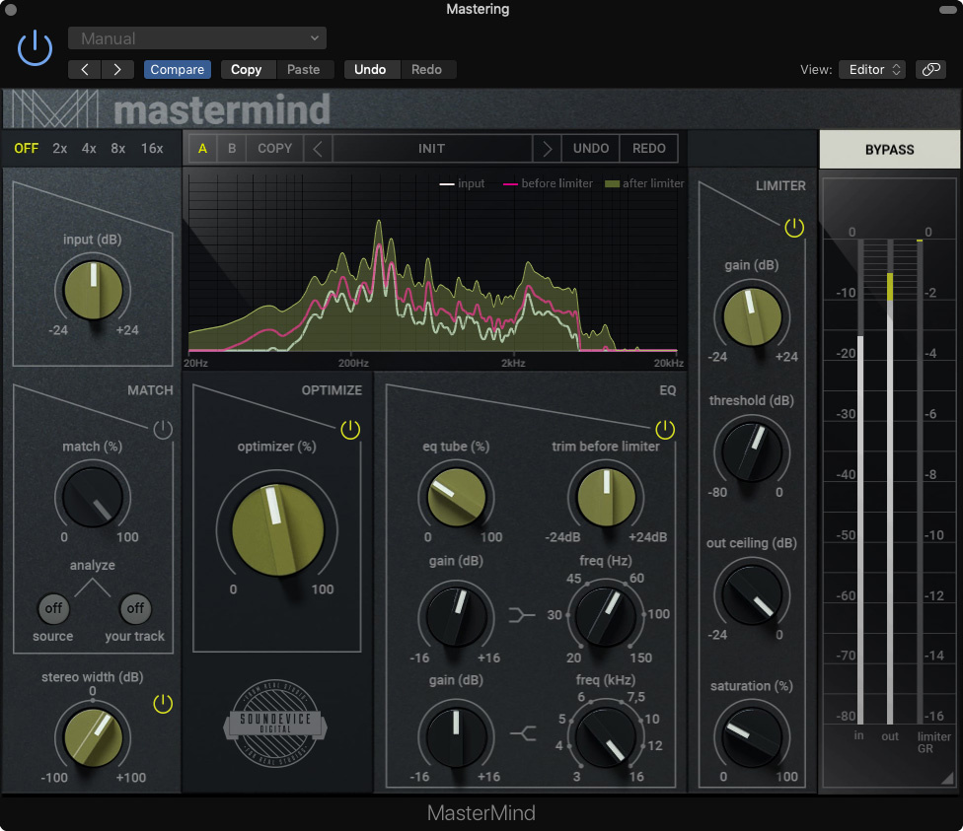Image resolution: width=963 pixels, height=831 pixels.
Task: Open the View Editor dropdown
Action: [871, 70]
